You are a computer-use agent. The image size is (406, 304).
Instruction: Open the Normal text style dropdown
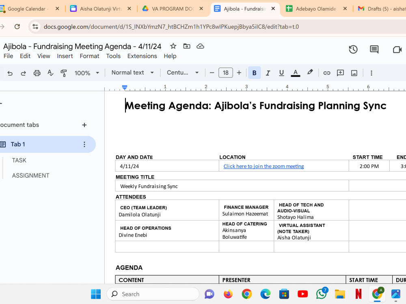(133, 73)
